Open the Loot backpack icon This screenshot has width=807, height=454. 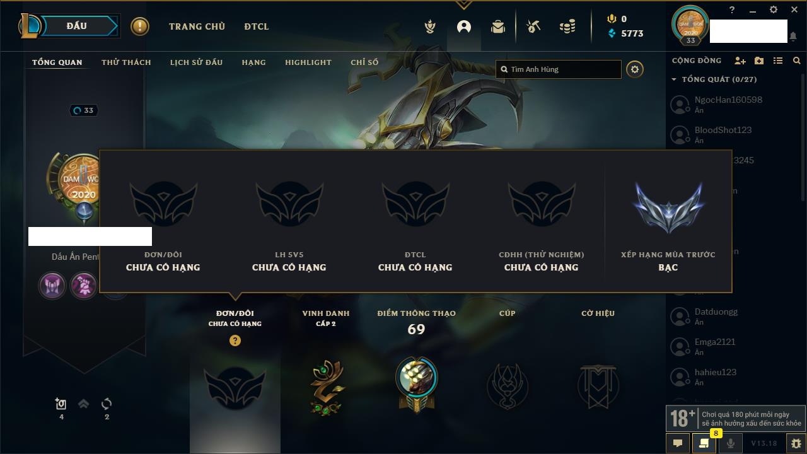click(498, 26)
